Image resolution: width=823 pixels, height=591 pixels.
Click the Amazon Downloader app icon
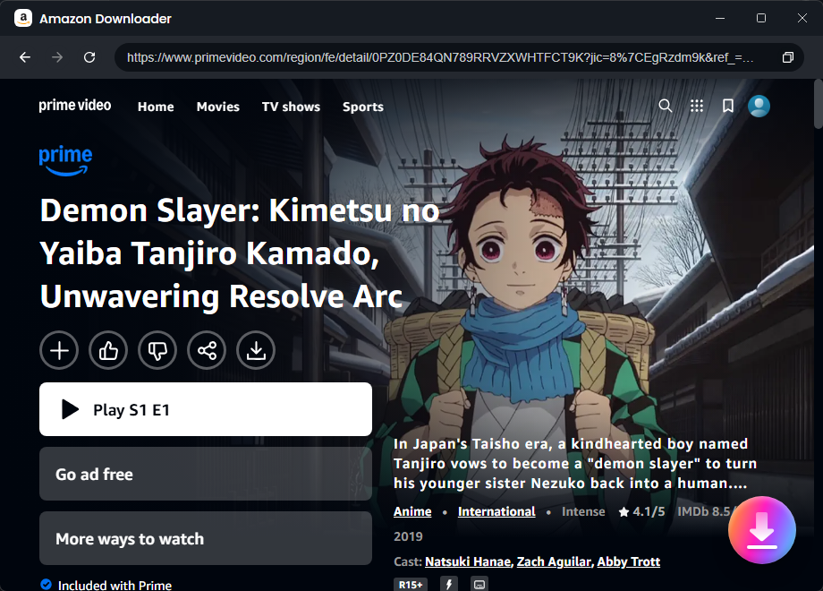tap(23, 19)
